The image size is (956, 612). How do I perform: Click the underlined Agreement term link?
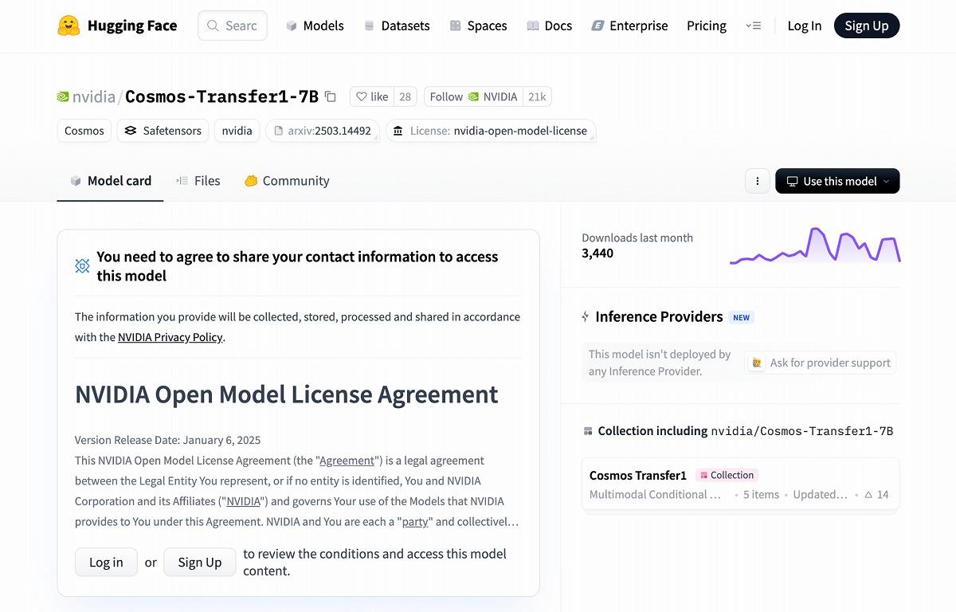[347, 461]
